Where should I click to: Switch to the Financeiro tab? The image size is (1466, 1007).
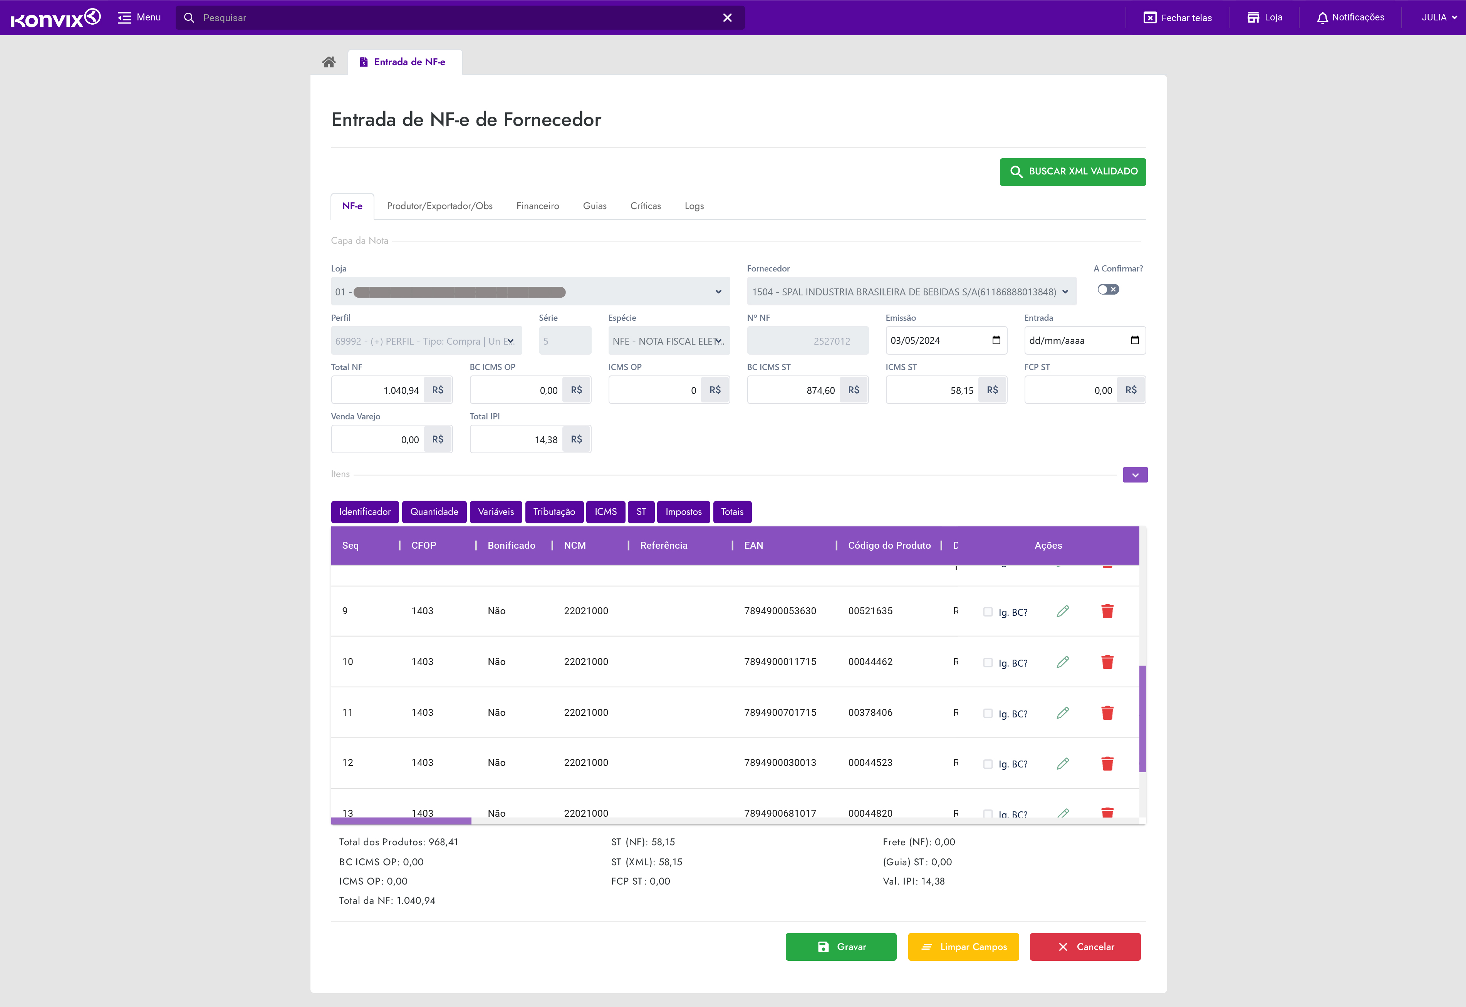(x=537, y=206)
